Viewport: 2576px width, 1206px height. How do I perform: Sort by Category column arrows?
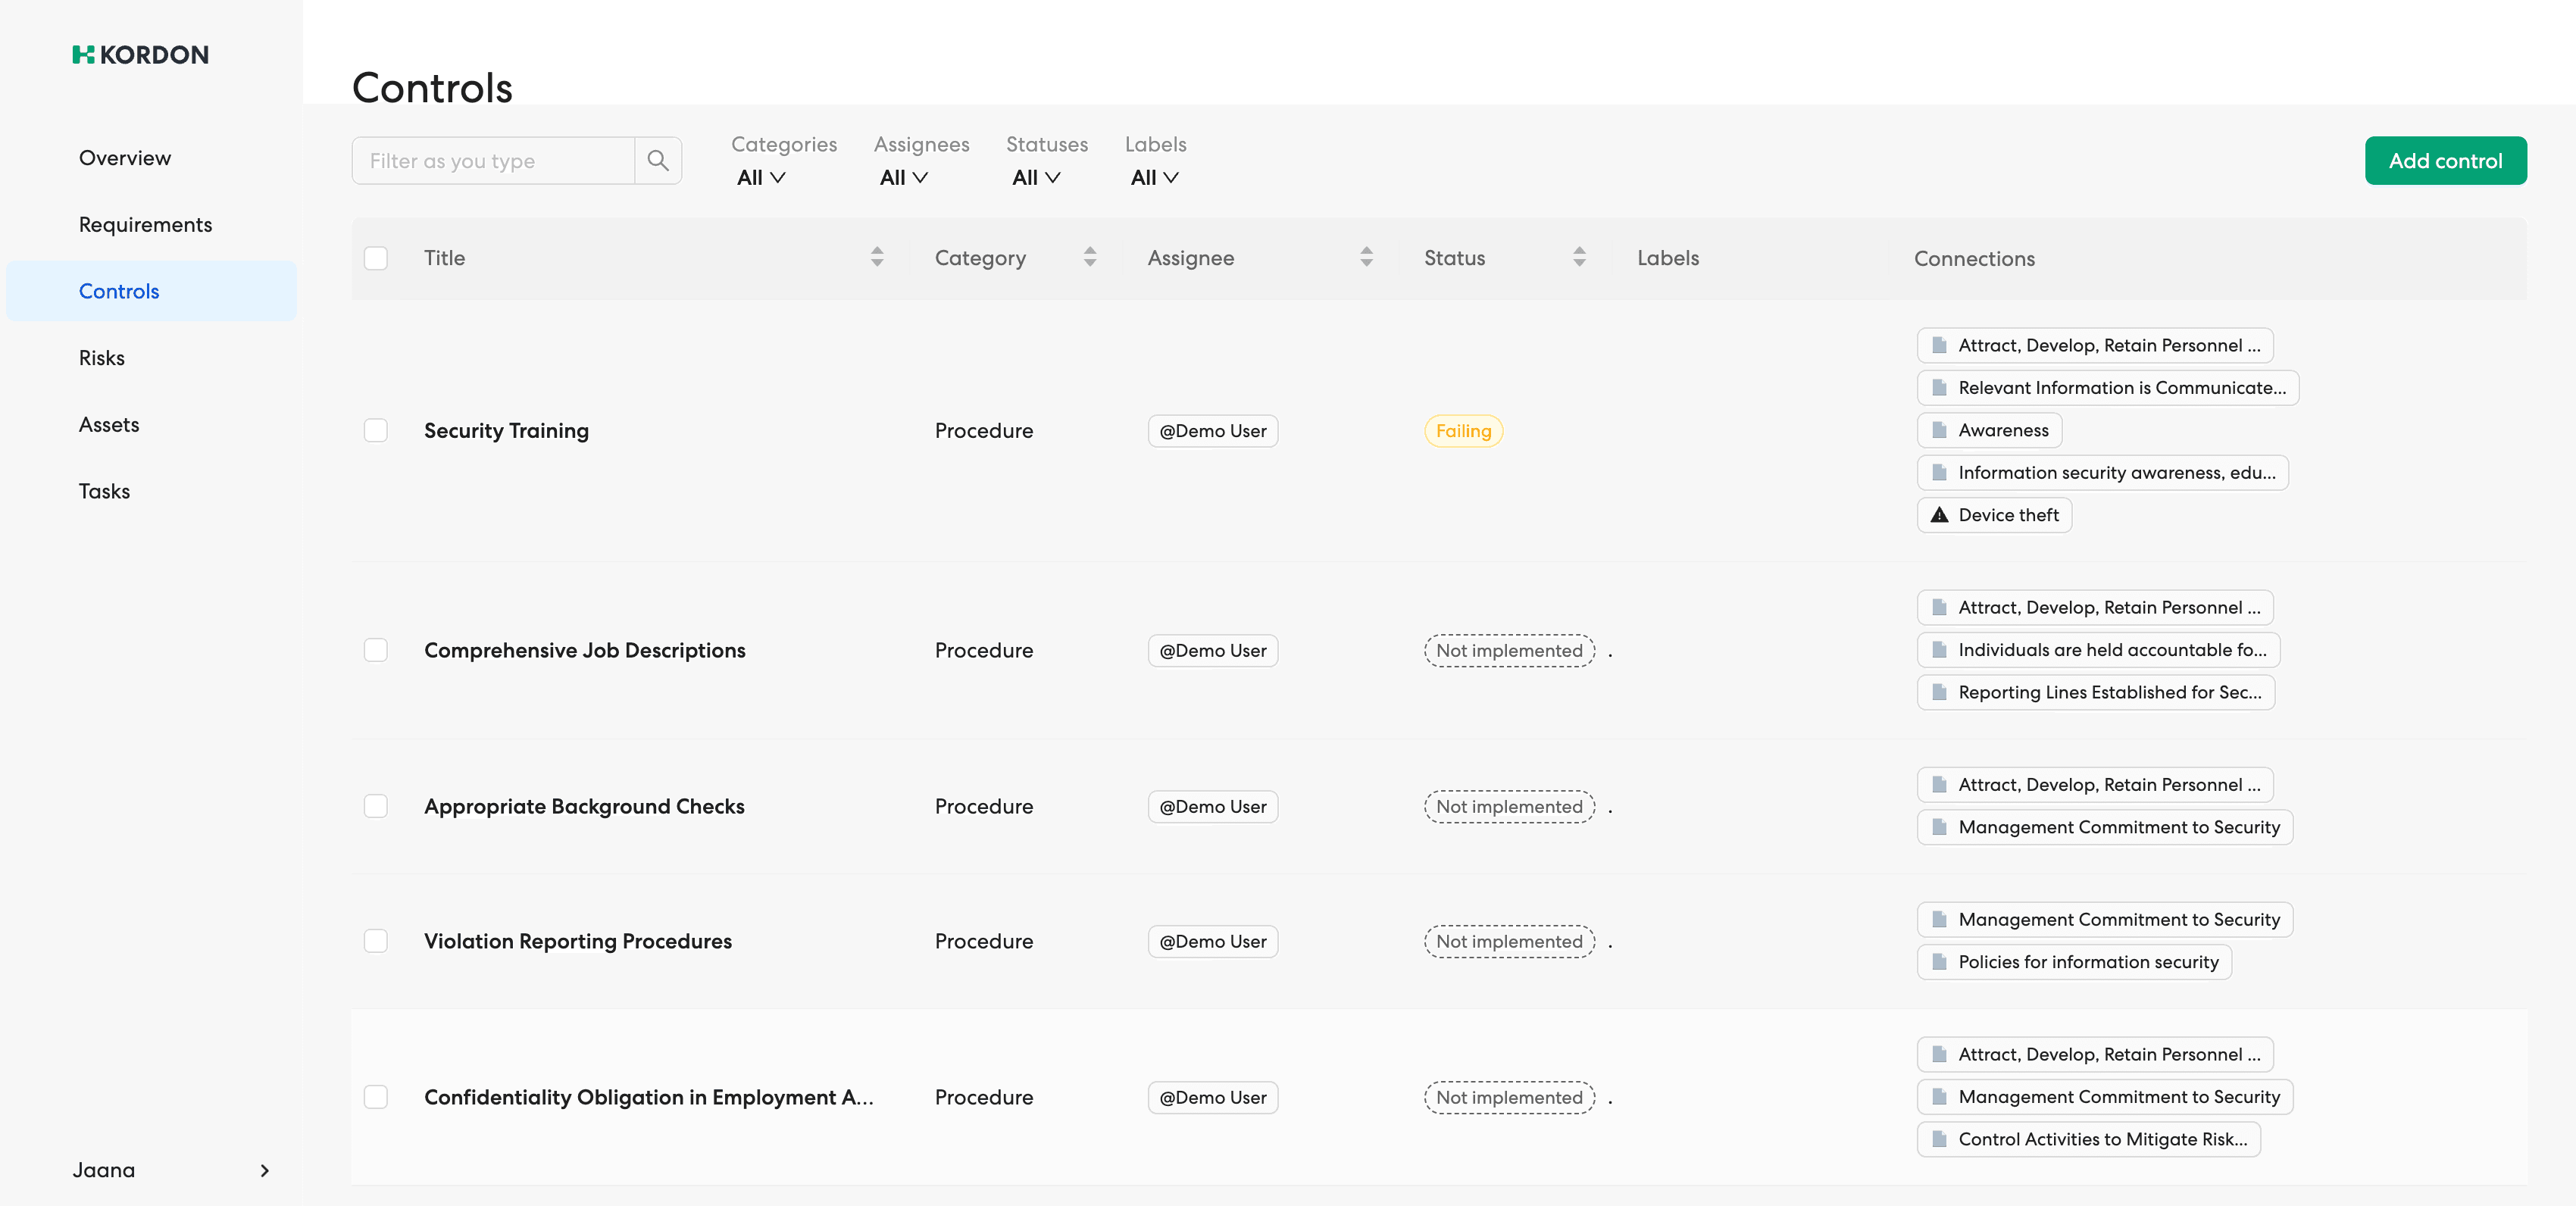pos(1089,257)
